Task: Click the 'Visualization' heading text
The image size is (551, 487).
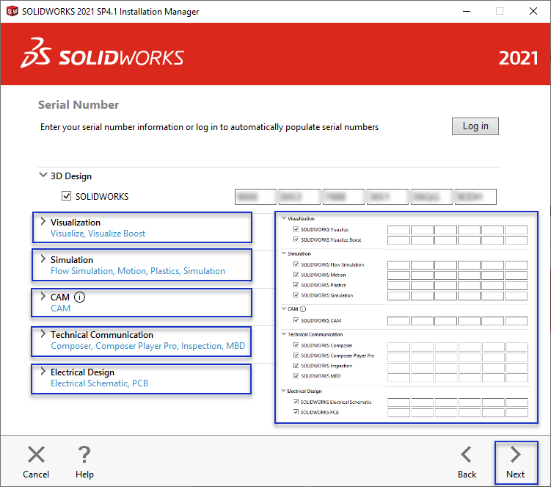Action: click(x=76, y=223)
